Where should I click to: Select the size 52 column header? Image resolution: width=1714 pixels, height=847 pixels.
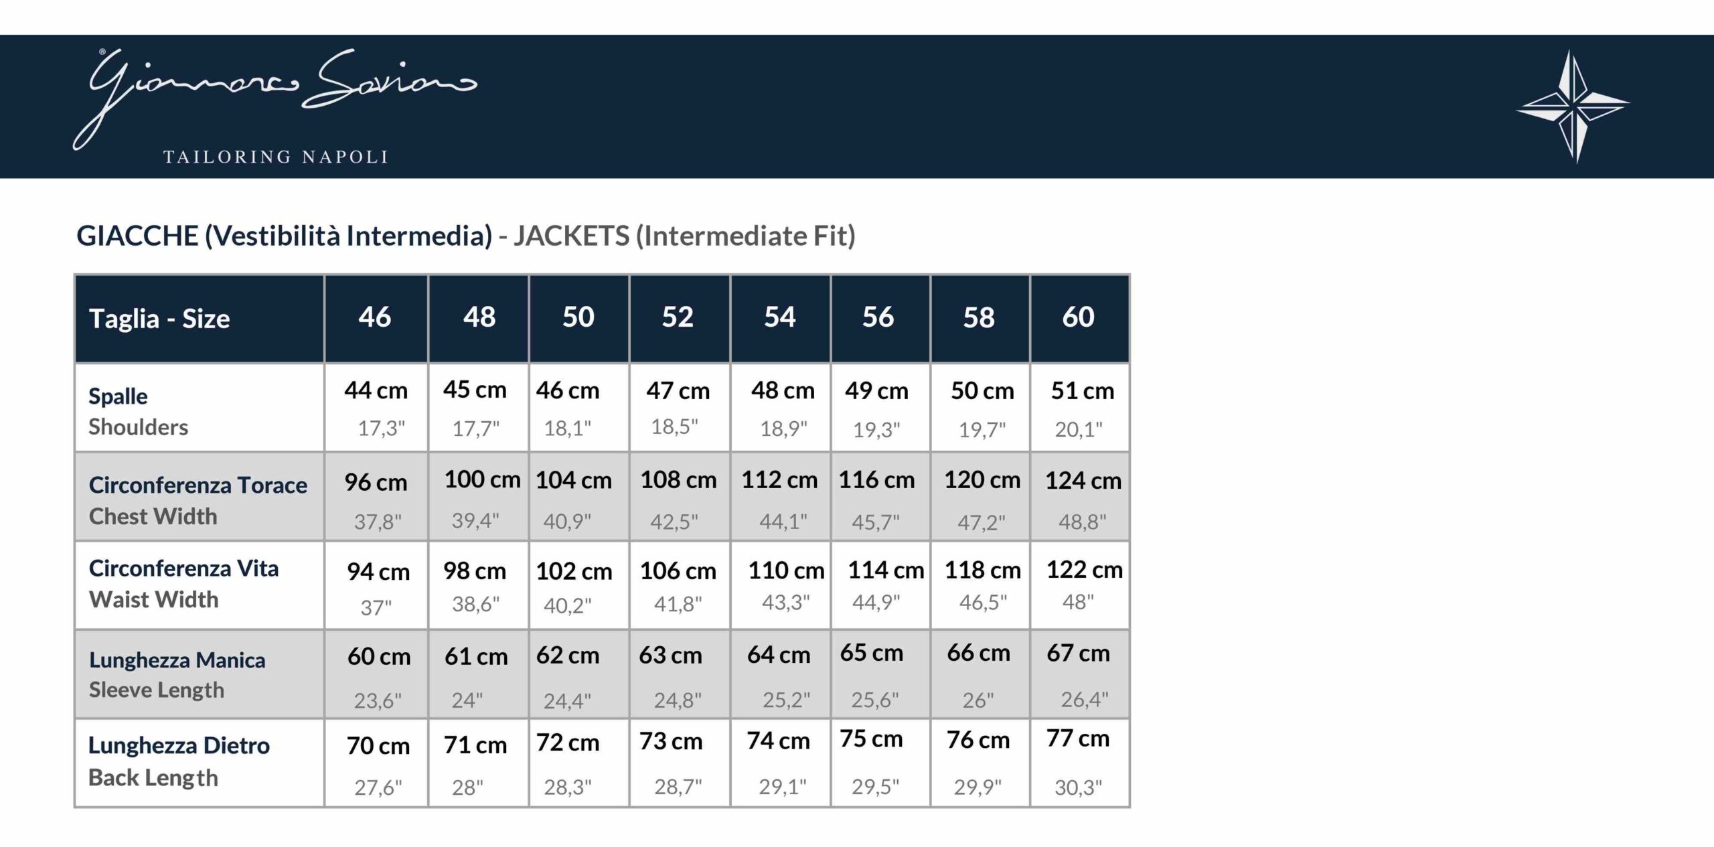point(678,317)
